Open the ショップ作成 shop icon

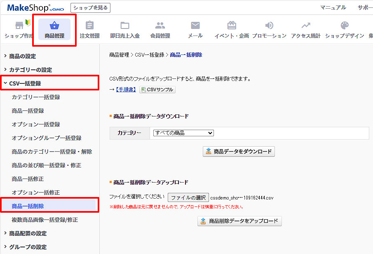coord(19,25)
